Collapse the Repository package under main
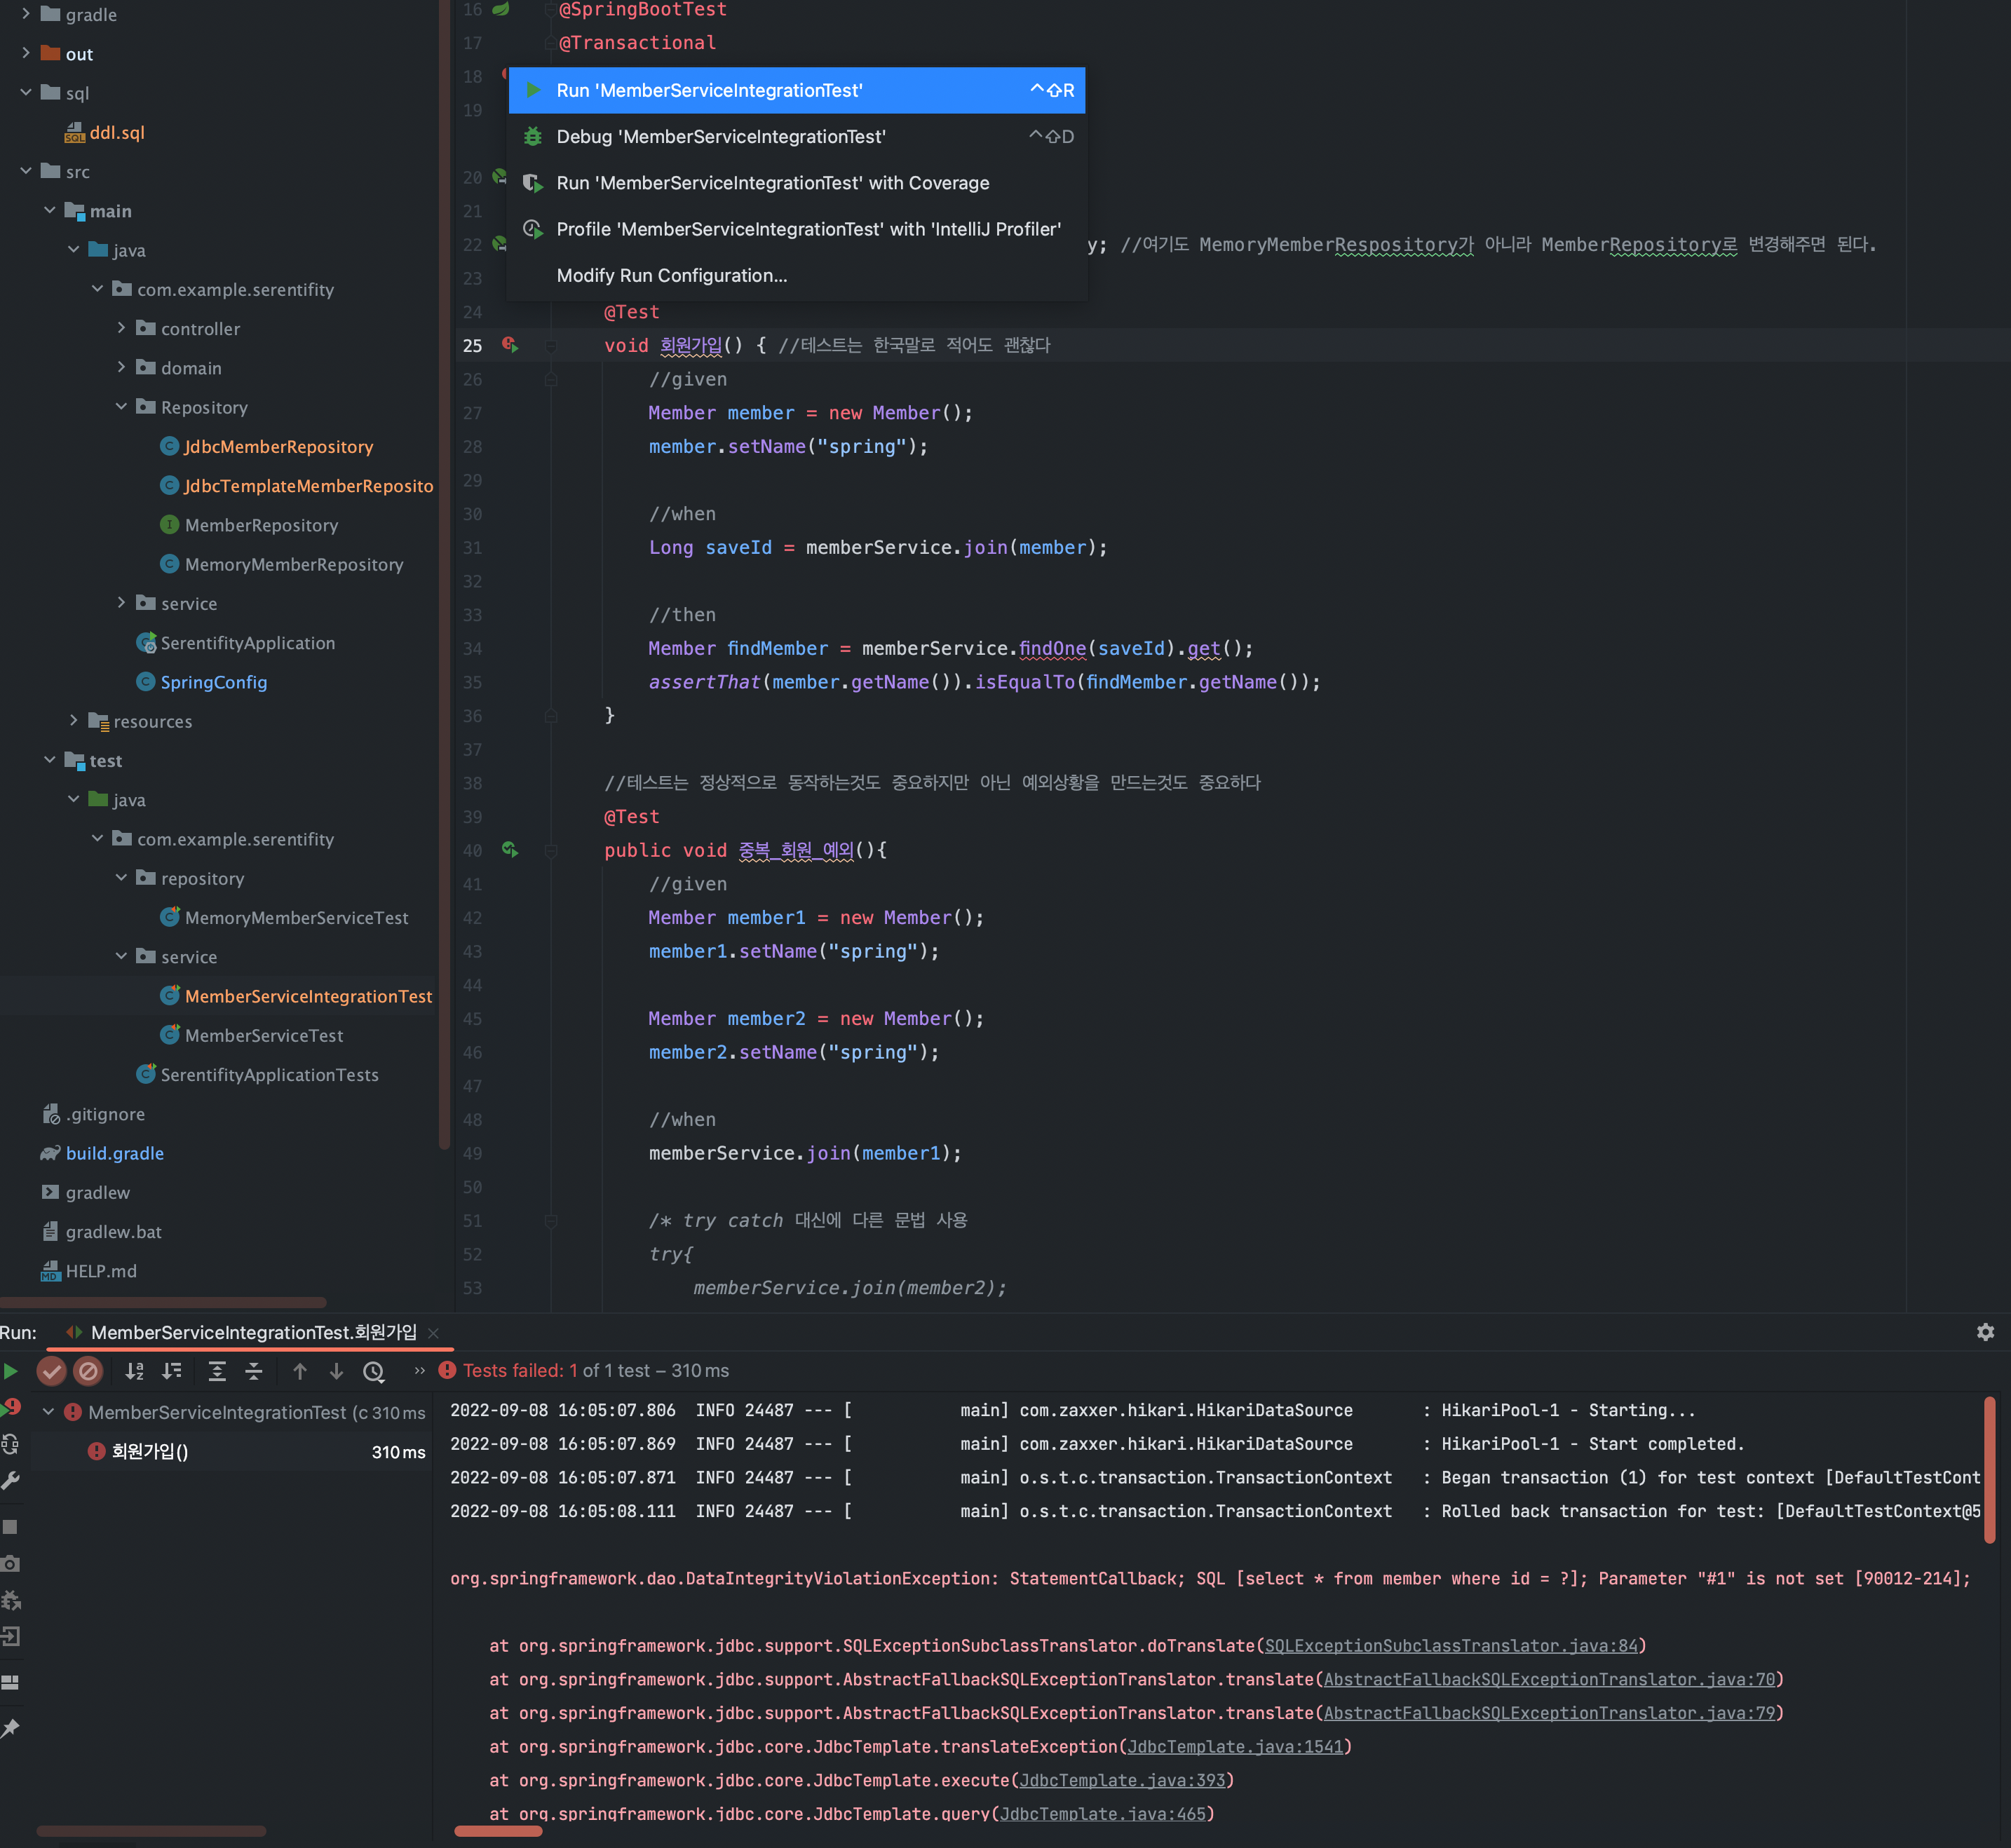This screenshot has height=1848, width=2011. [x=121, y=406]
